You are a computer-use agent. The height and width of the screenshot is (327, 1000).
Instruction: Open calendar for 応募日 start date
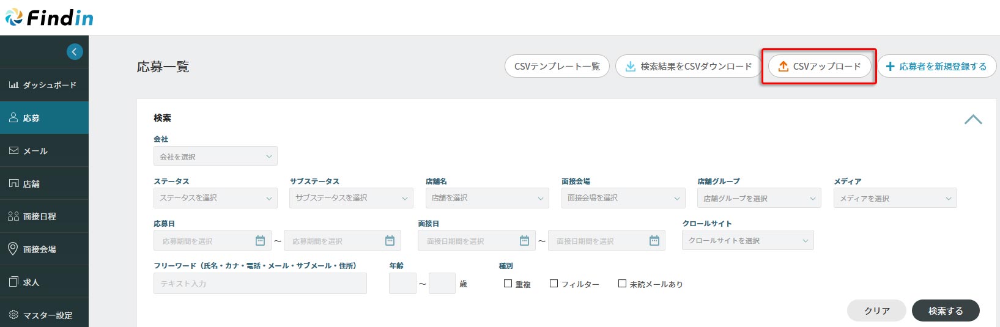[x=260, y=241]
